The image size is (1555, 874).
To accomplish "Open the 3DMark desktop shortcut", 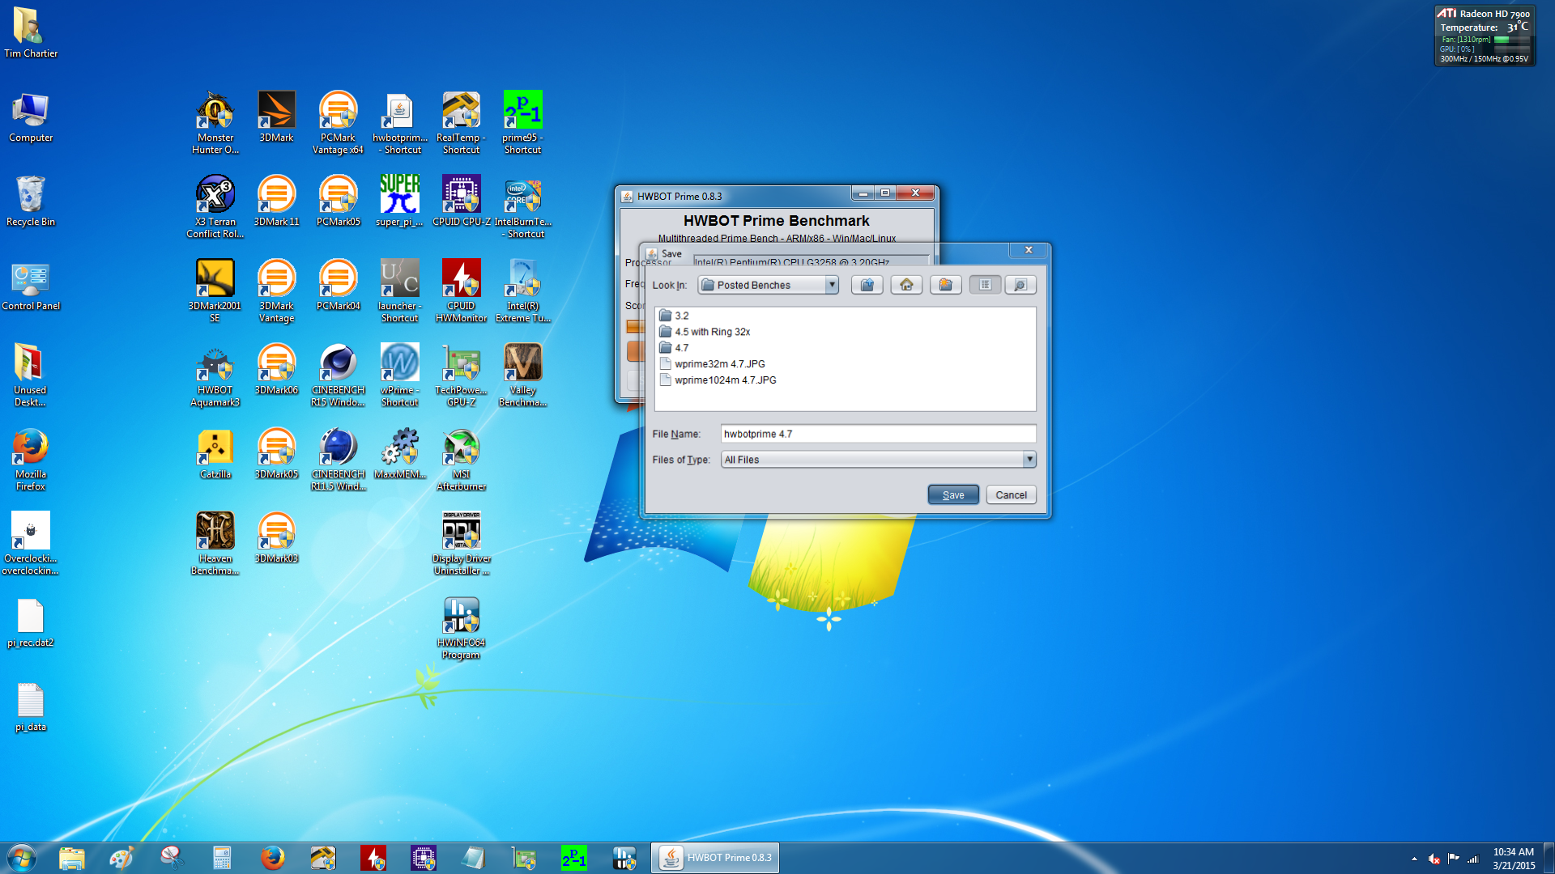I will [x=276, y=117].
